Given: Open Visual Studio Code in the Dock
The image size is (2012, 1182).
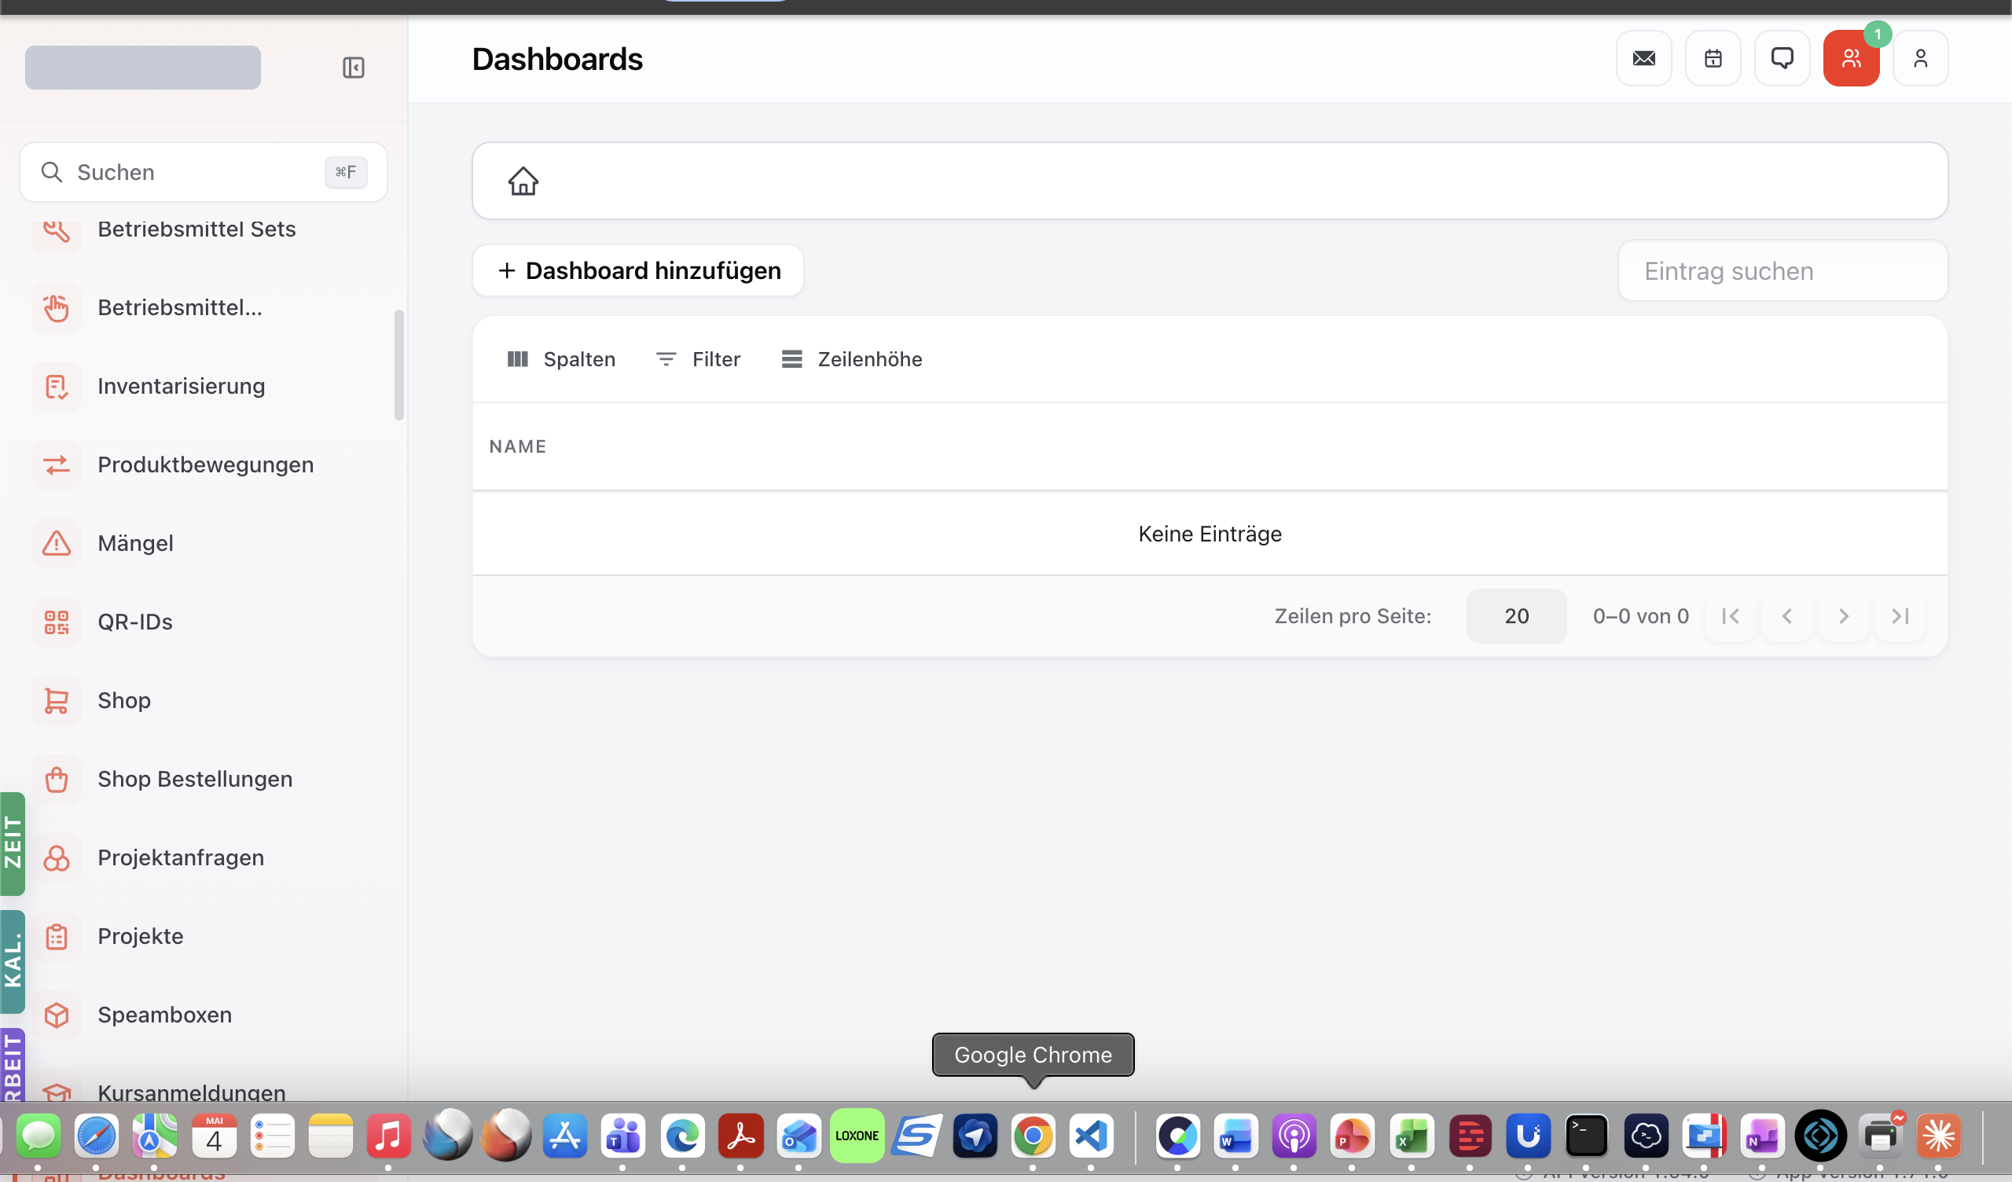Looking at the screenshot, I should pos(1091,1136).
